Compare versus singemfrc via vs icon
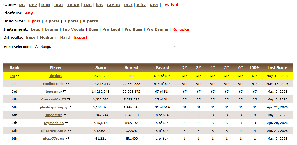This screenshot has width=297, height=145. pos(65,114)
